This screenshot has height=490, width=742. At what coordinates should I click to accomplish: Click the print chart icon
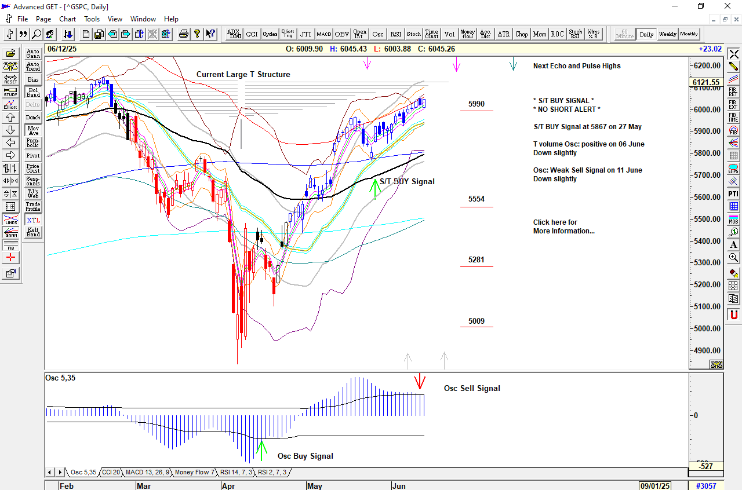[x=184, y=34]
